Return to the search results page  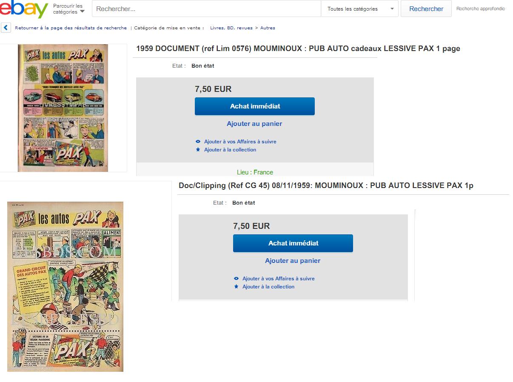(x=71, y=28)
